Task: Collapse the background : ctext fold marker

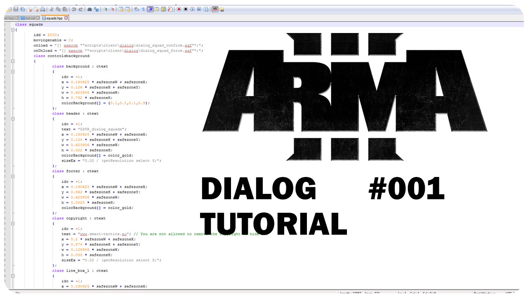Action: (x=13, y=71)
